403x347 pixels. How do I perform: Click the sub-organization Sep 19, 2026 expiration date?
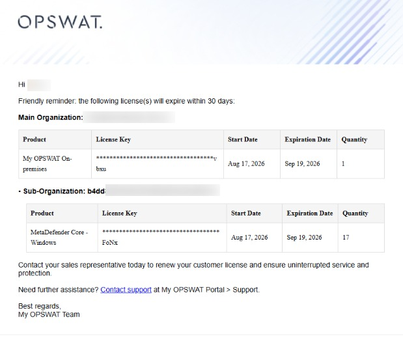(304, 237)
